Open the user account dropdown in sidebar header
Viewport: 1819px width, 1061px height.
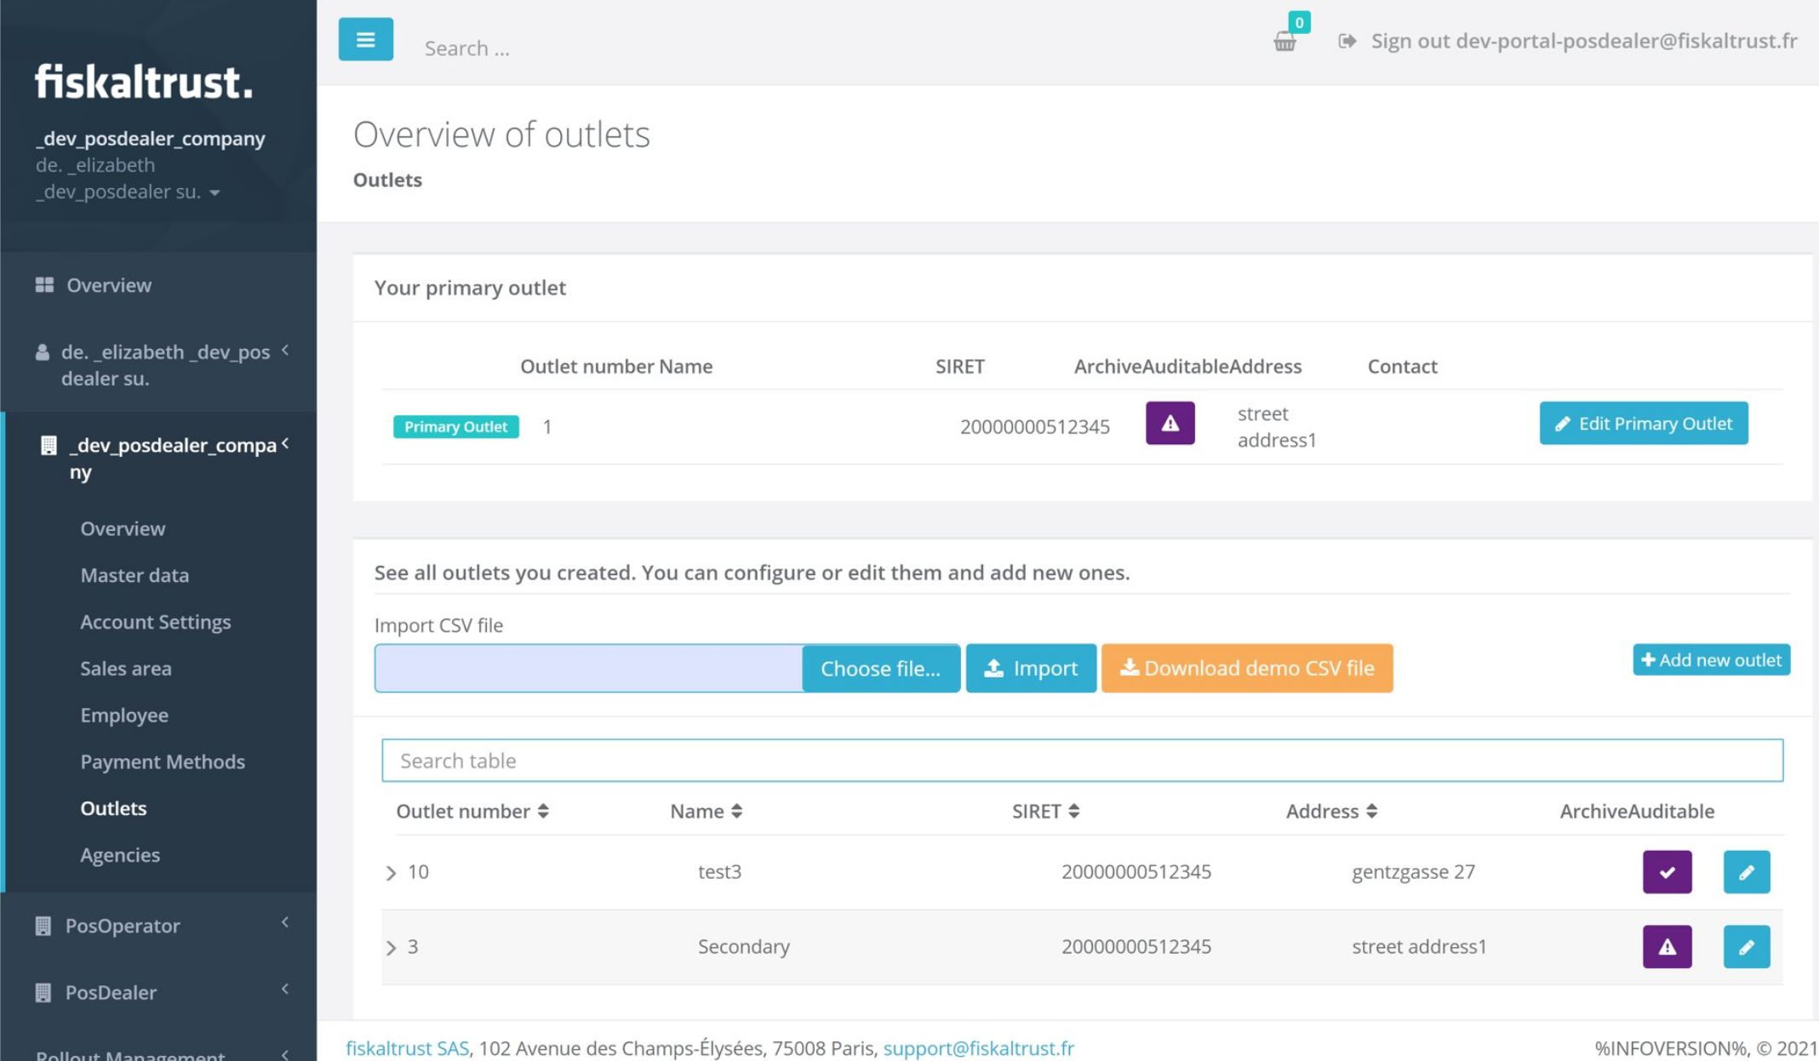pyautogui.click(x=215, y=193)
